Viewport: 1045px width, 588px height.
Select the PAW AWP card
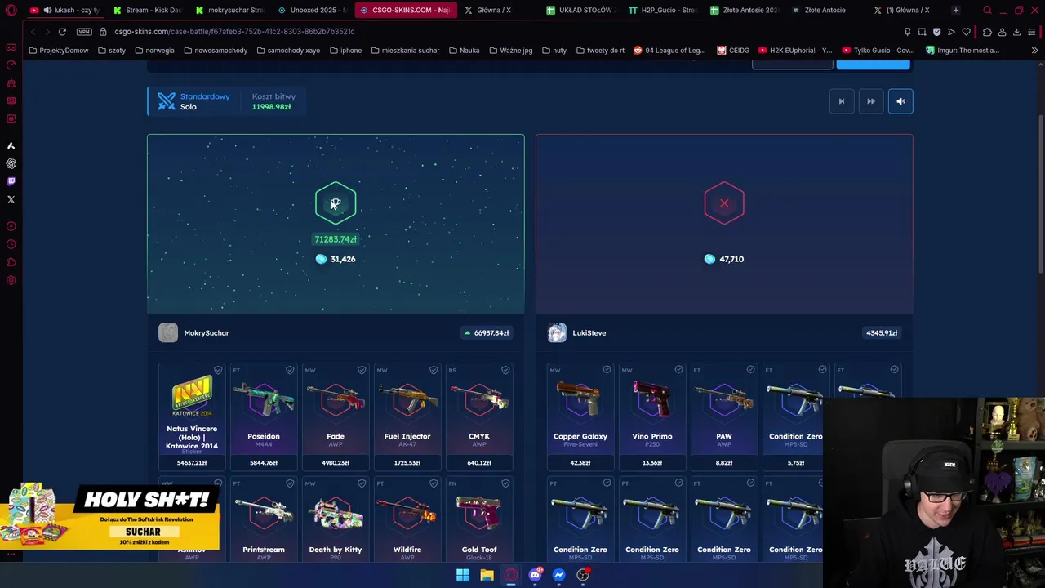point(724,416)
